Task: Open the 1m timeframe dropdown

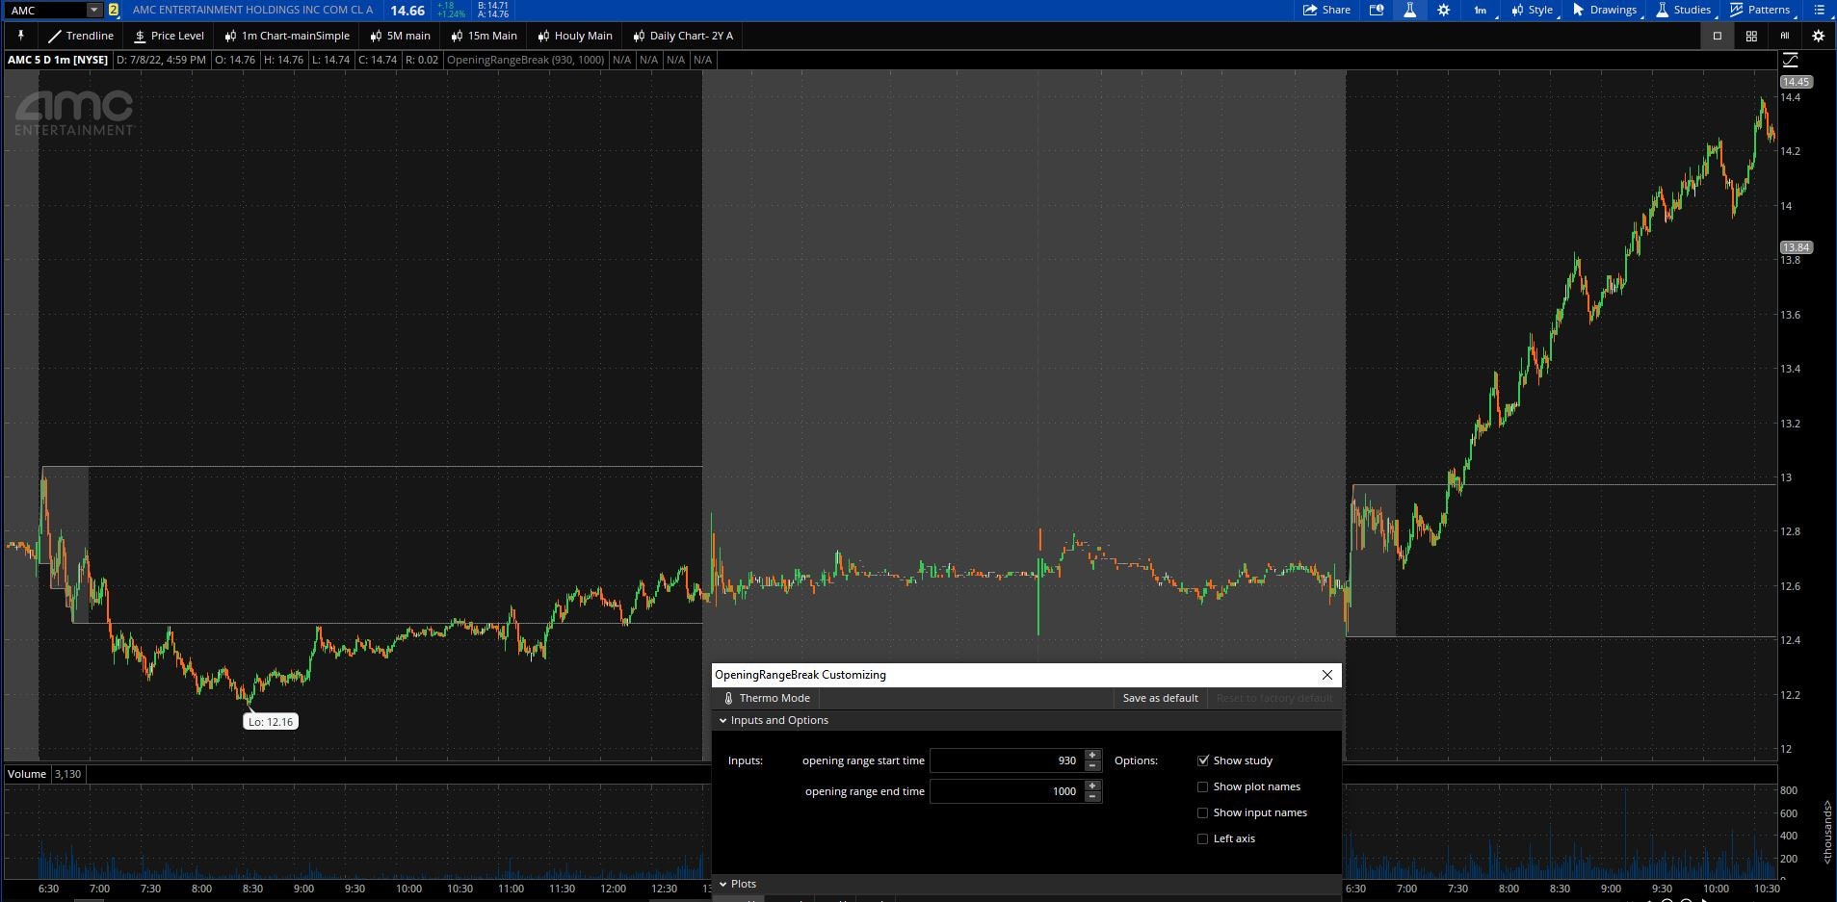Action: tap(1482, 11)
